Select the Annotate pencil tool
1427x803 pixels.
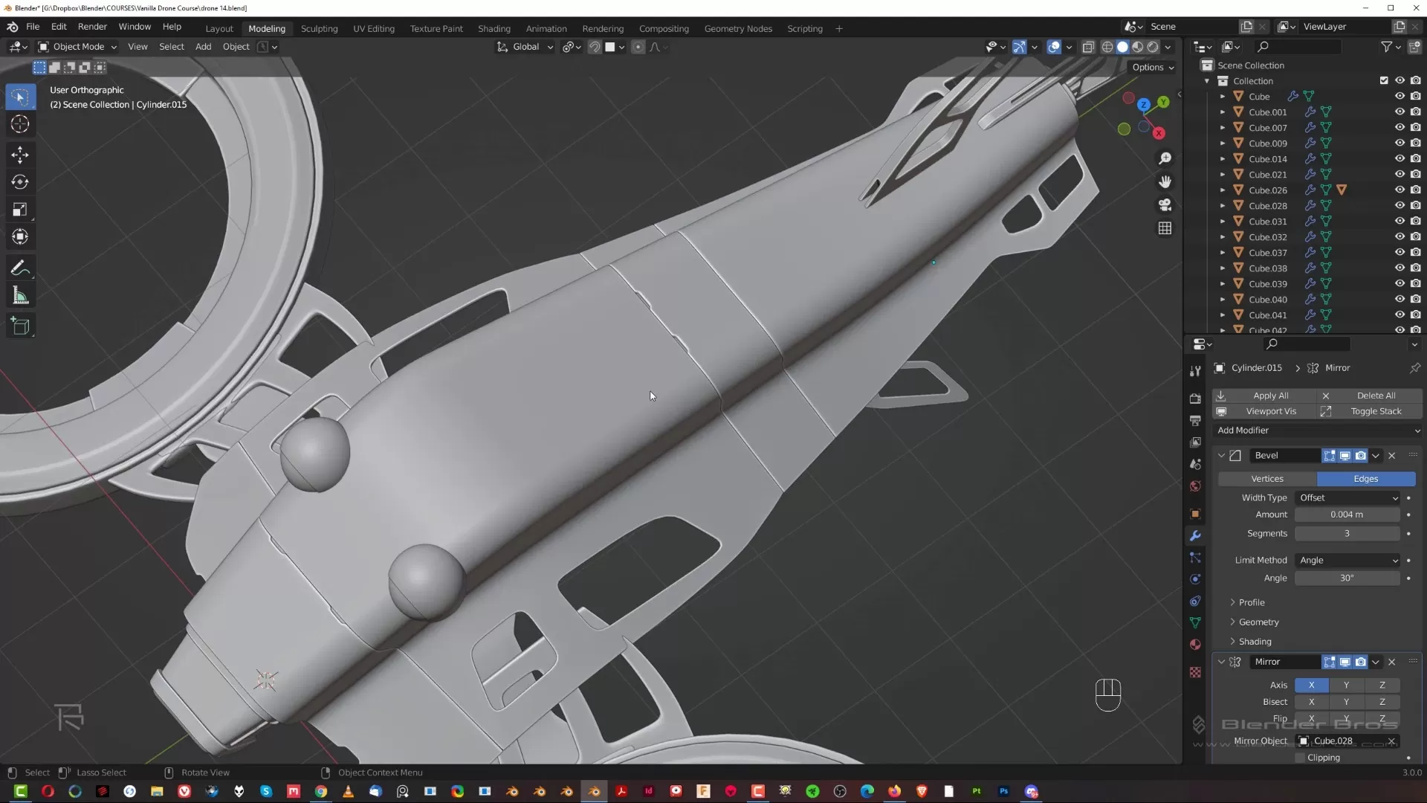click(x=20, y=268)
